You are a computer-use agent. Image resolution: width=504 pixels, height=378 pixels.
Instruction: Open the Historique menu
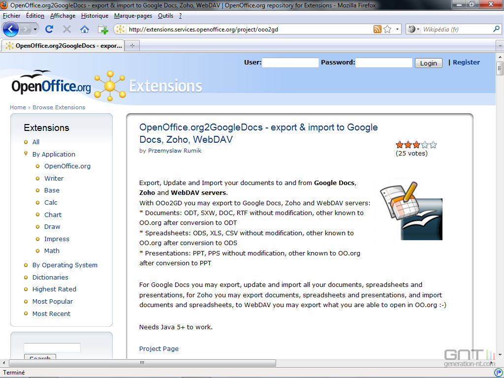tap(95, 16)
